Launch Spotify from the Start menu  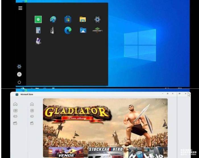pos(38,19)
